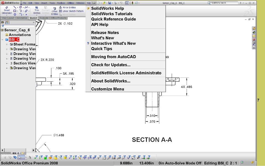The height and width of the screenshot is (166, 265).
Task: Switch to the Annotation tab
Action: click(x=22, y=18)
